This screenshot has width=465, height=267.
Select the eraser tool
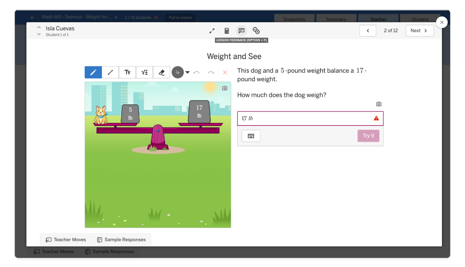(x=162, y=72)
